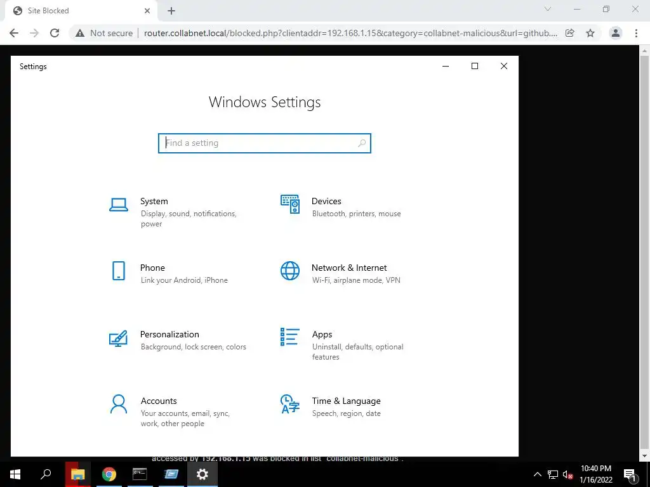Open the Apps category title
This screenshot has height=487, width=650.
coord(322,335)
